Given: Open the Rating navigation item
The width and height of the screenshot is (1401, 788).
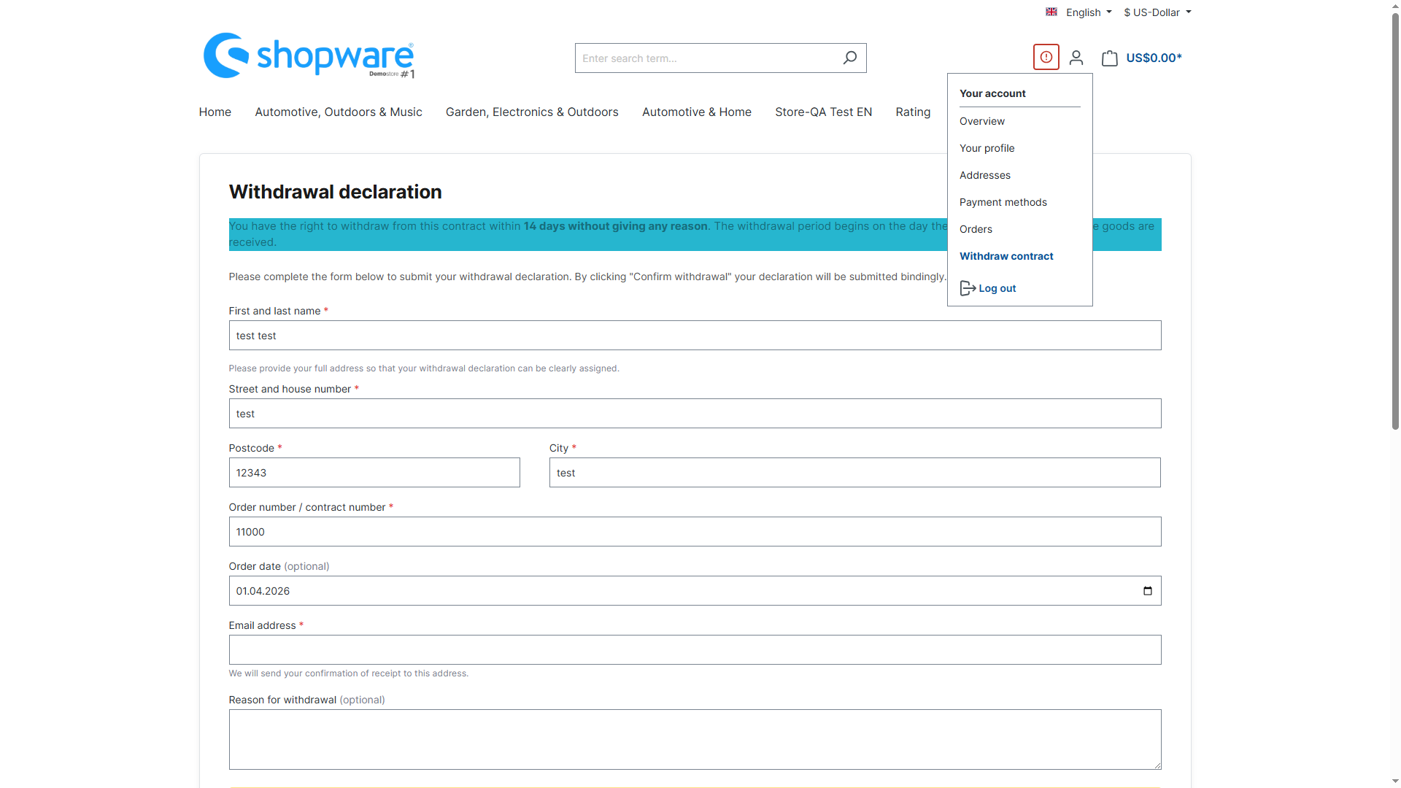Looking at the screenshot, I should [x=913, y=112].
